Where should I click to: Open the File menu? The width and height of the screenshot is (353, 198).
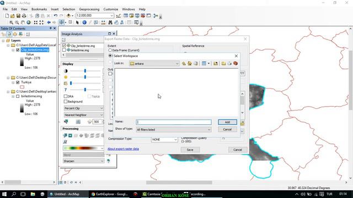[5, 9]
